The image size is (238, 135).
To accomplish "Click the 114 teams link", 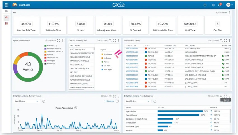I will point(109,101).
